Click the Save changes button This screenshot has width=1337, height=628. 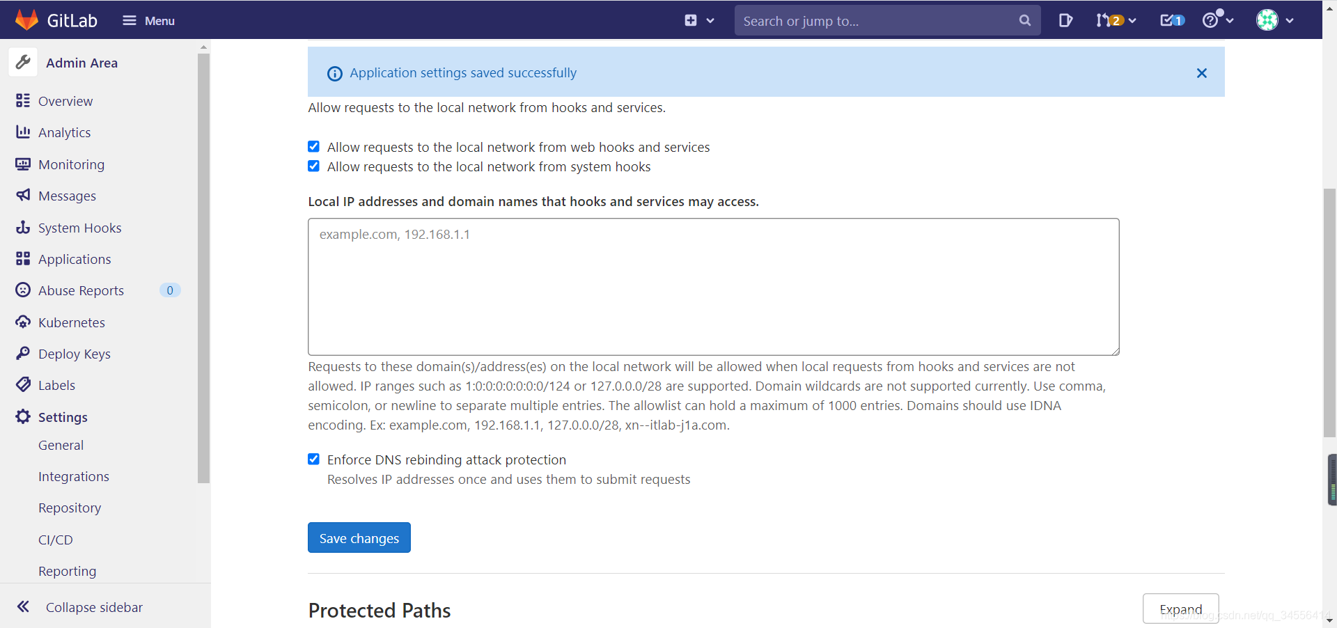[x=359, y=537]
